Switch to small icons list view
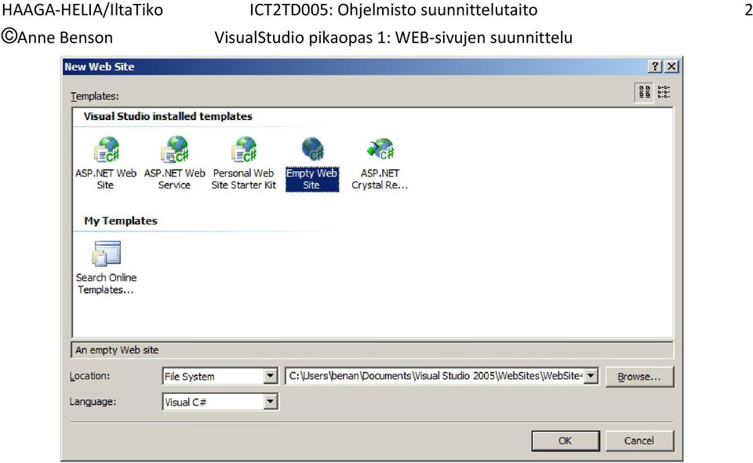753x463 pixels. (664, 92)
